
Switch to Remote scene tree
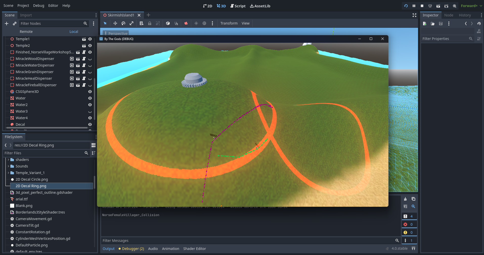click(x=26, y=32)
